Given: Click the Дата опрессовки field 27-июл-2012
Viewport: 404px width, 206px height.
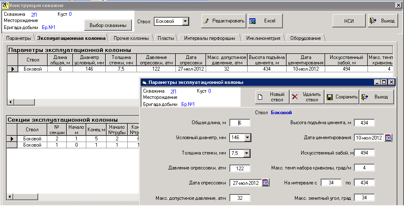Looking at the screenshot, I should pos(246,183).
